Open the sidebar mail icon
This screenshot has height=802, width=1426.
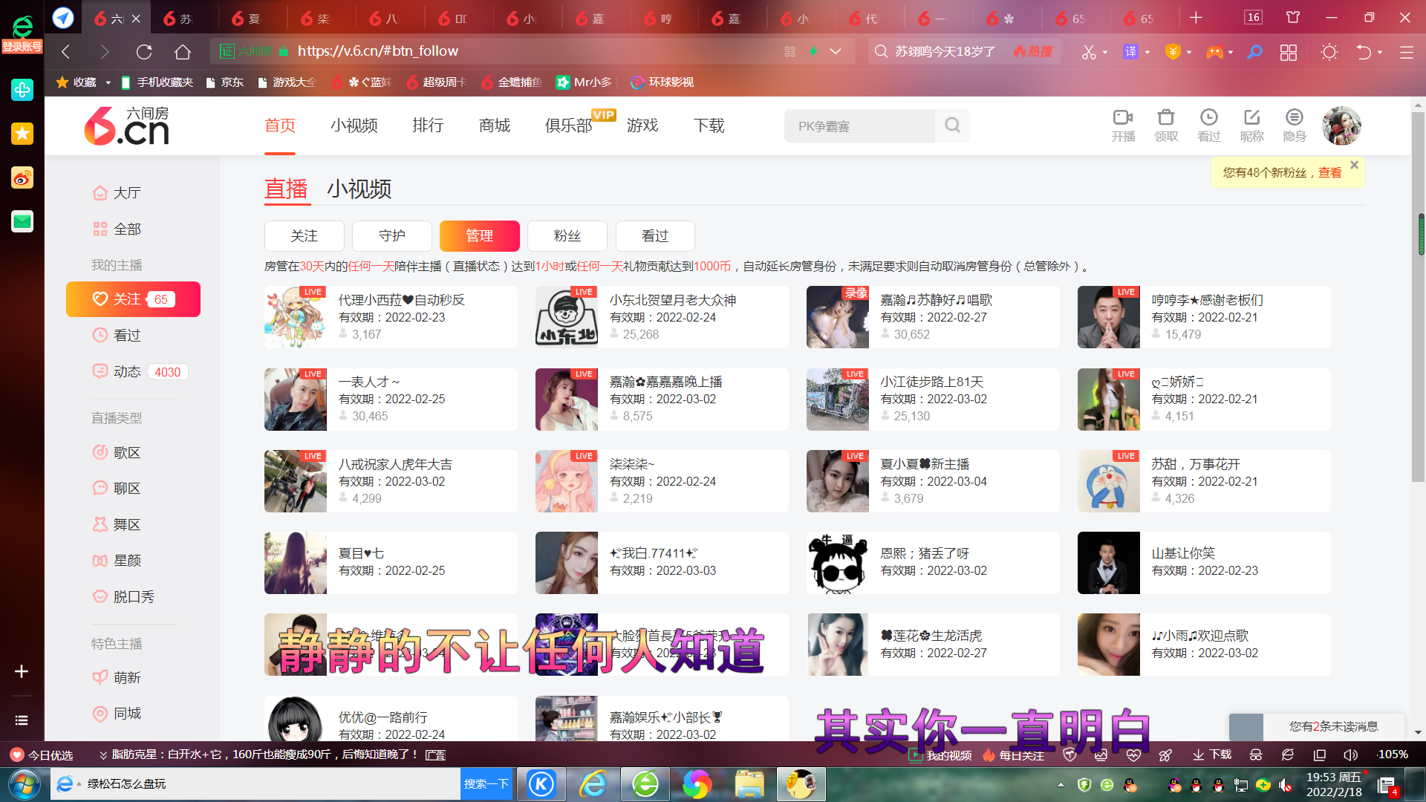click(x=22, y=221)
